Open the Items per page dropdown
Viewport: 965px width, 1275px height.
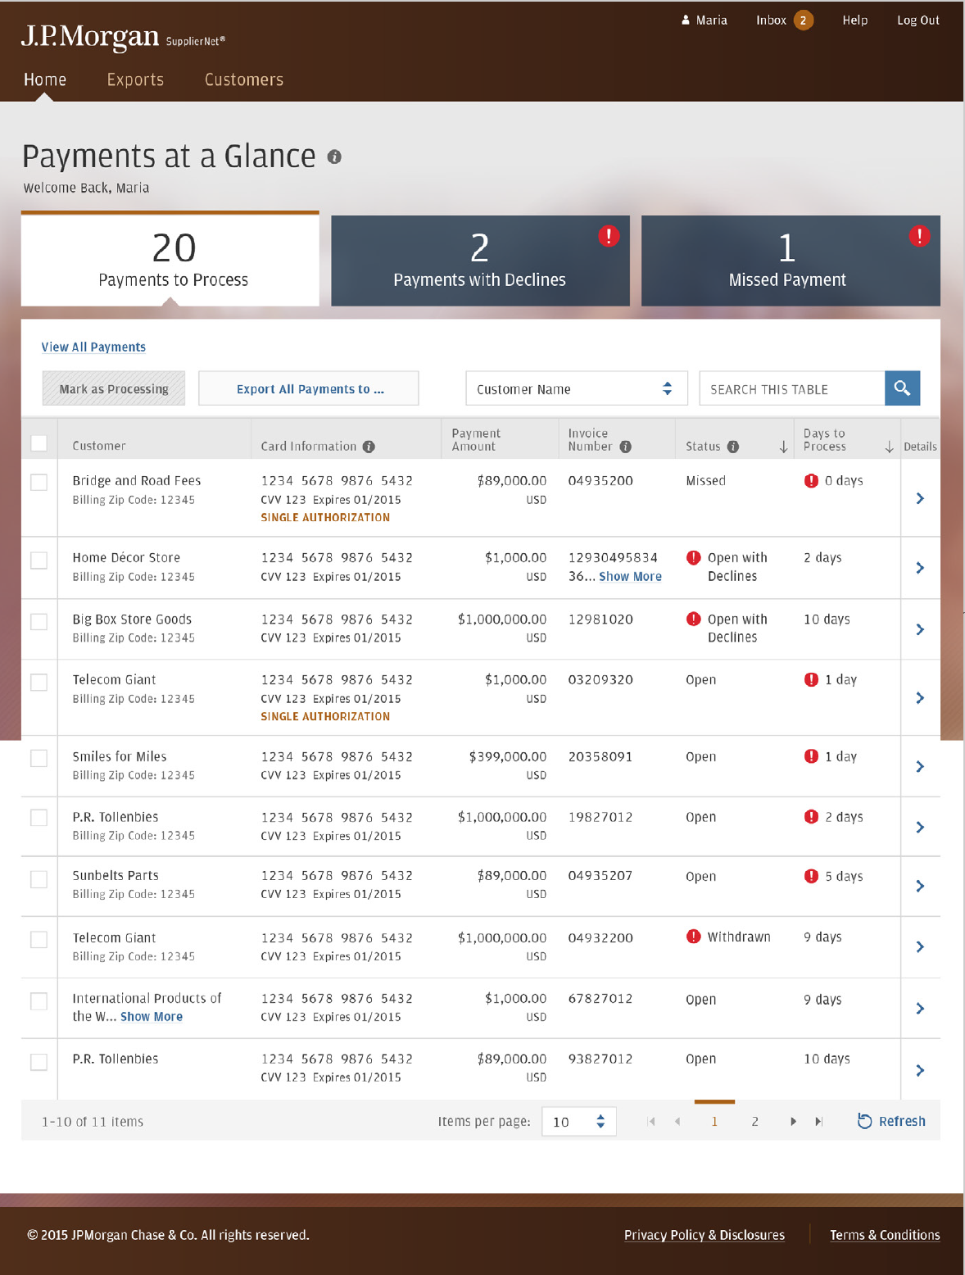[x=578, y=1121]
